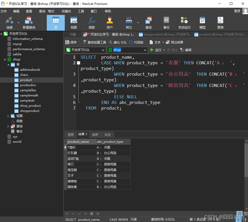This screenshot has width=248, height=222.
Task: Click the 保存 (Save) button in query editor
Action: [x=71, y=42]
